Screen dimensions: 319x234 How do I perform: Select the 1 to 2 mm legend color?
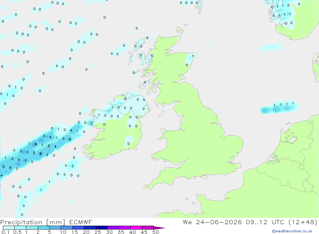click(x=32, y=228)
